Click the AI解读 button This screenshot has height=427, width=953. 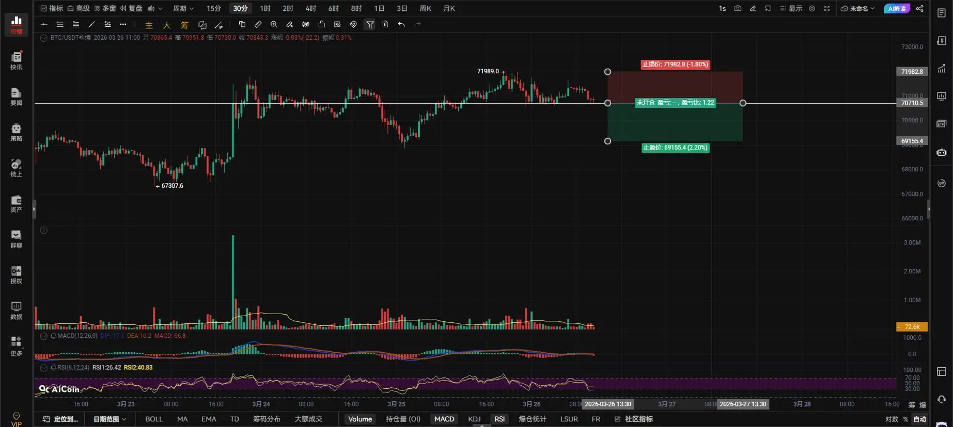pyautogui.click(x=897, y=8)
